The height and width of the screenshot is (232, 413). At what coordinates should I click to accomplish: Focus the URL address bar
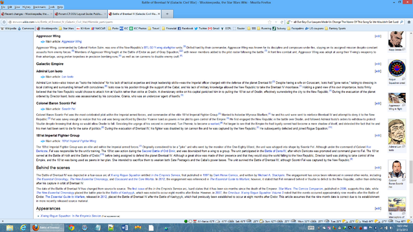[x=137, y=22]
